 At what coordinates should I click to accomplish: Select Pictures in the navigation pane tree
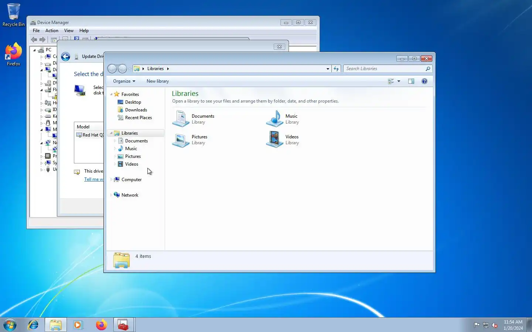(x=133, y=156)
